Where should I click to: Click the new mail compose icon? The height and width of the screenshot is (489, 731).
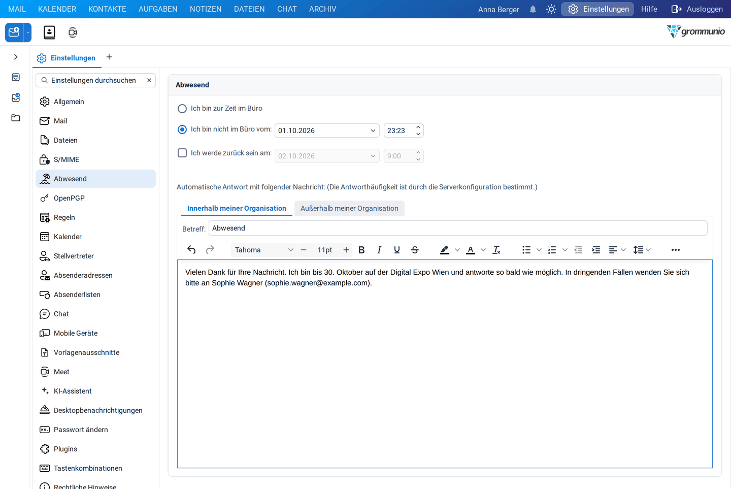coord(14,32)
